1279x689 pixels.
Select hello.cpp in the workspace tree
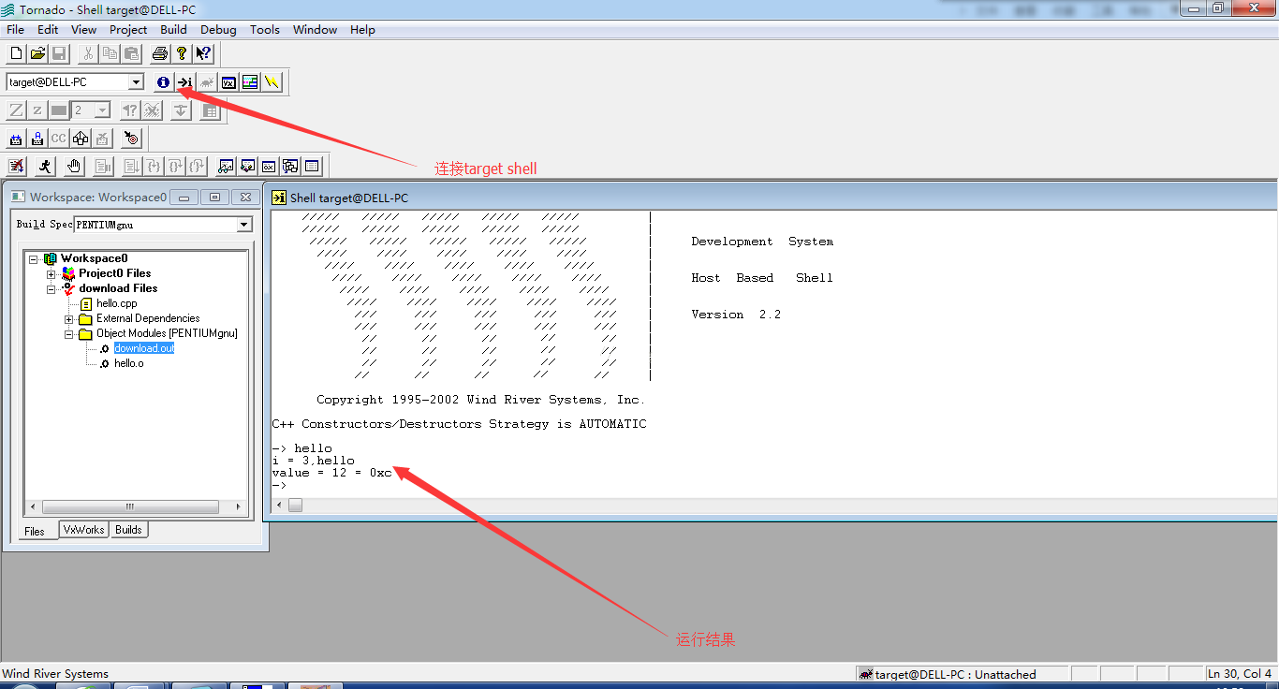pyautogui.click(x=117, y=303)
